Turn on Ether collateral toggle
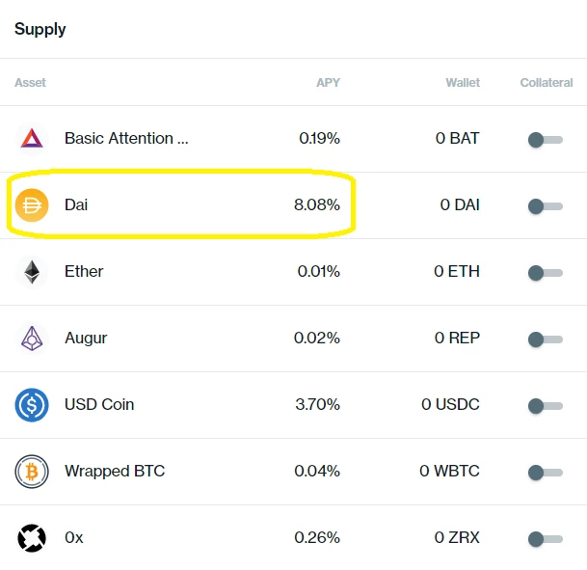The height and width of the screenshot is (570, 587). pyautogui.click(x=546, y=273)
